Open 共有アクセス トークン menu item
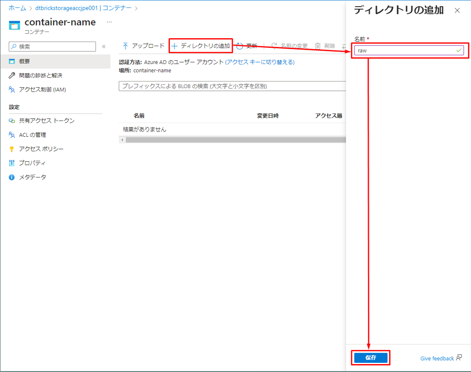 tap(55, 120)
